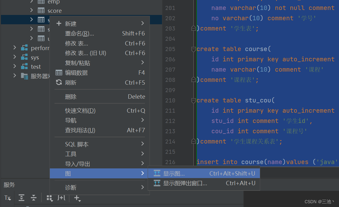Click the plus icon beside 新建
Image resolution: width=339 pixels, height=207 pixels.
tap(59, 23)
